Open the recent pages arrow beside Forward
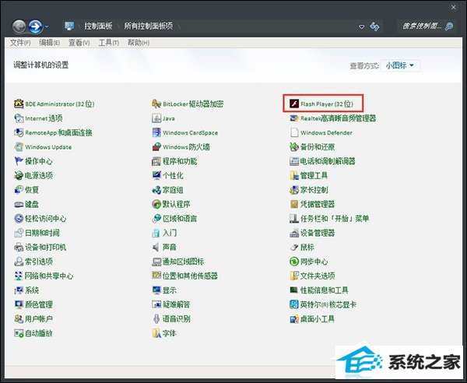This screenshot has width=467, height=383. point(47,26)
